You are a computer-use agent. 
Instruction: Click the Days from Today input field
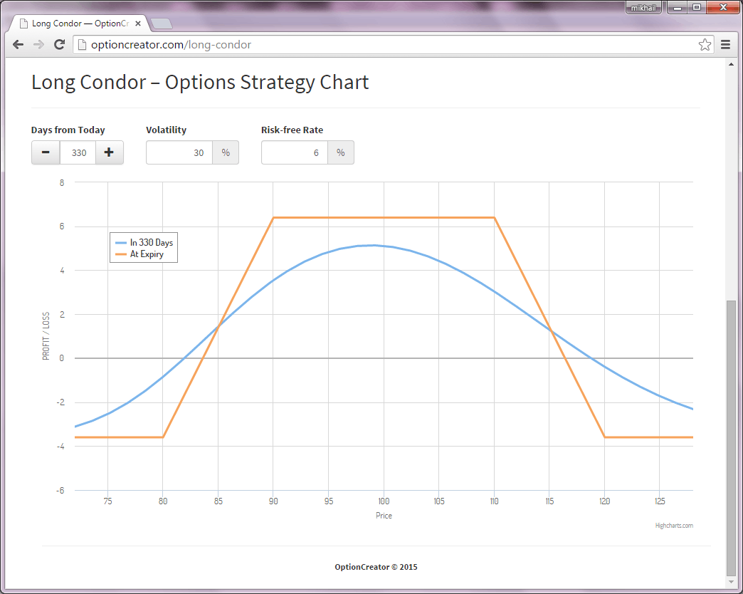[x=78, y=152]
